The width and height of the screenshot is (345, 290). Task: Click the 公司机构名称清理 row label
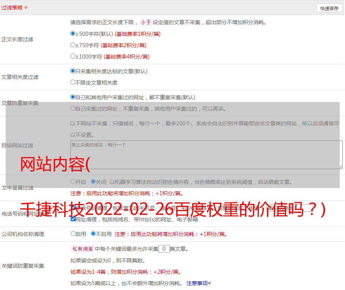(x=23, y=234)
